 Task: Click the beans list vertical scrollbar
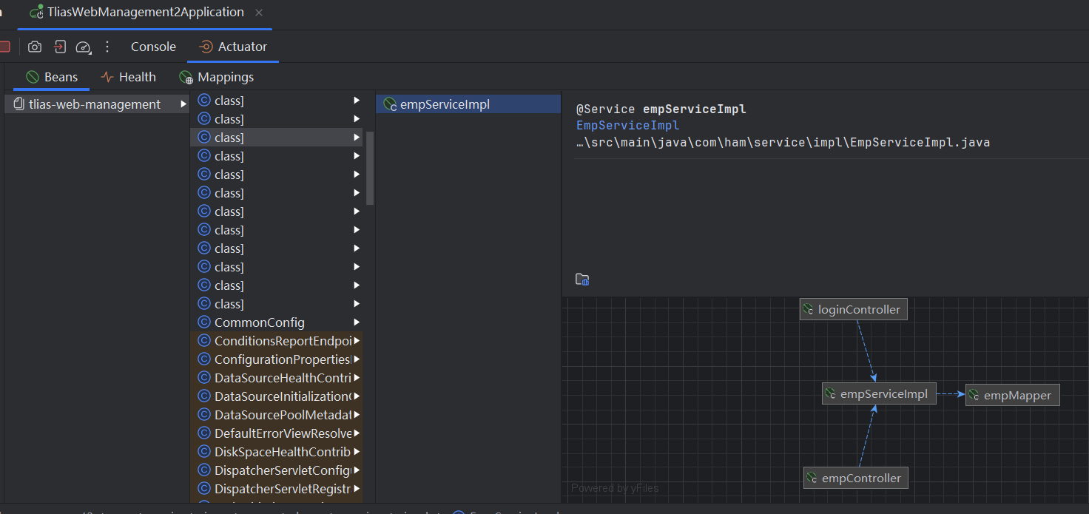pos(370,169)
